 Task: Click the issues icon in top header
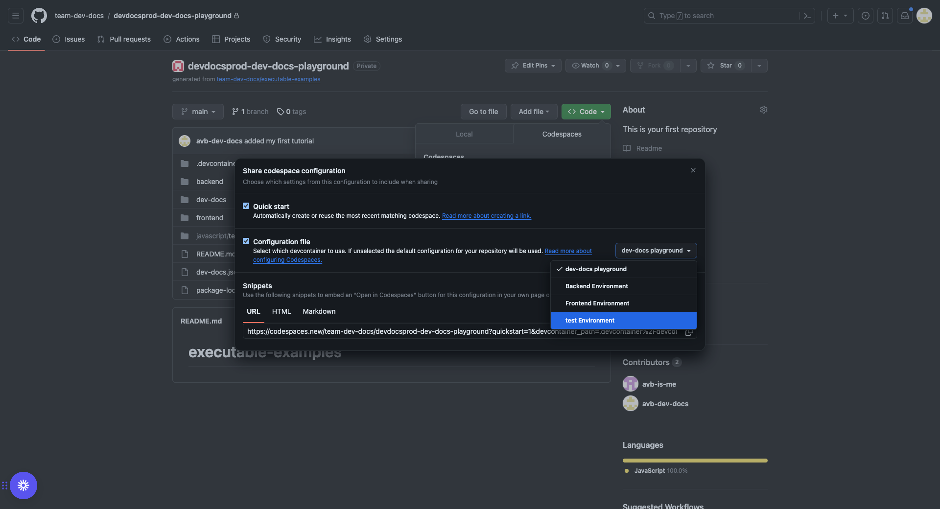coord(866,16)
